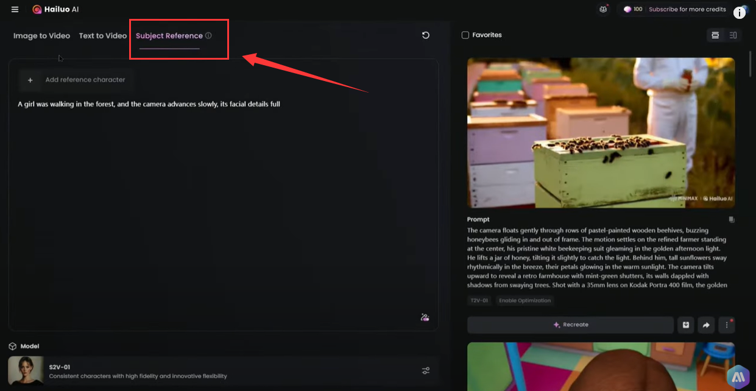Viewport: 756px width, 391px height.
Task: Select the S2V-01 model row
Action: pyautogui.click(x=224, y=370)
